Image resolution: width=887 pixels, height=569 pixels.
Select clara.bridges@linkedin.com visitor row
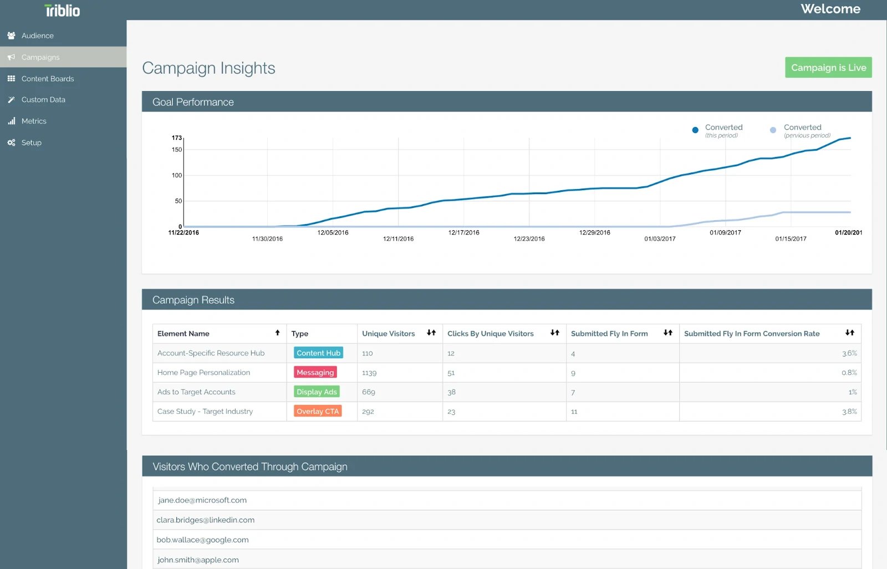pos(507,520)
